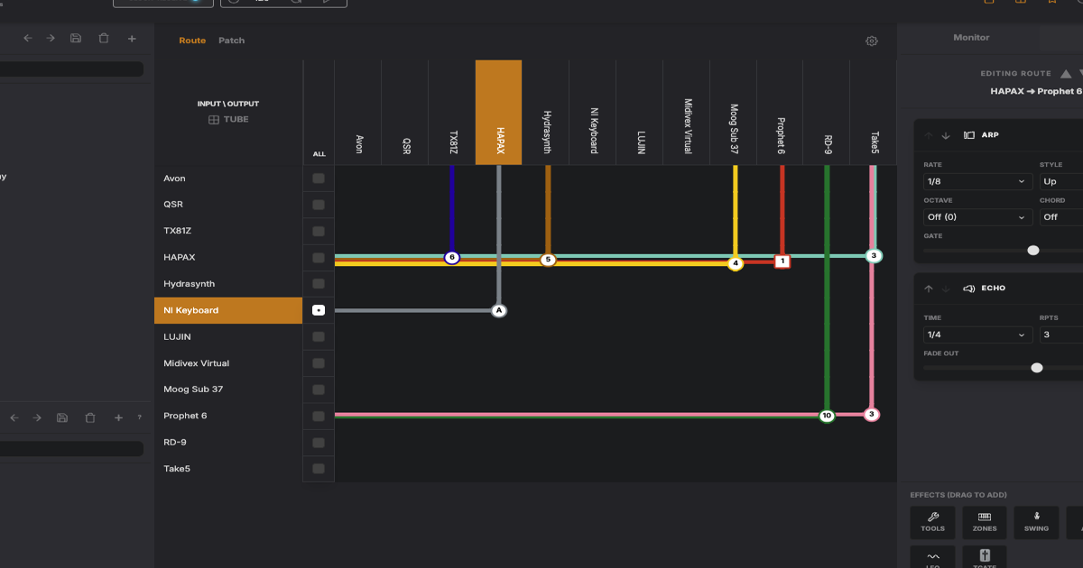Toggle the ALL checkbox for LUJIN input
The width and height of the screenshot is (1083, 568).
pos(319,336)
